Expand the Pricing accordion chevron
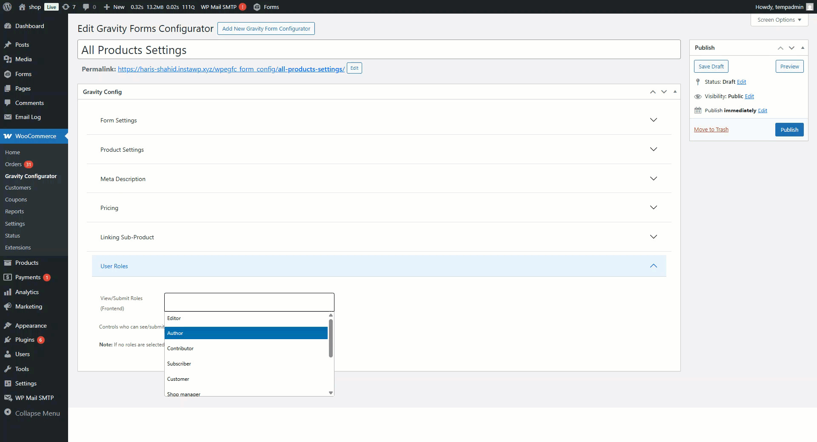The width and height of the screenshot is (817, 442). (653, 208)
